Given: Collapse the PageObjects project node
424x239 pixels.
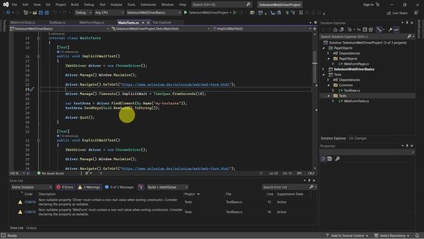Looking at the screenshot, I should (324, 48).
